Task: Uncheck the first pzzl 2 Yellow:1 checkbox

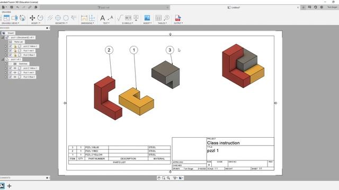Action: click(x=10, y=46)
